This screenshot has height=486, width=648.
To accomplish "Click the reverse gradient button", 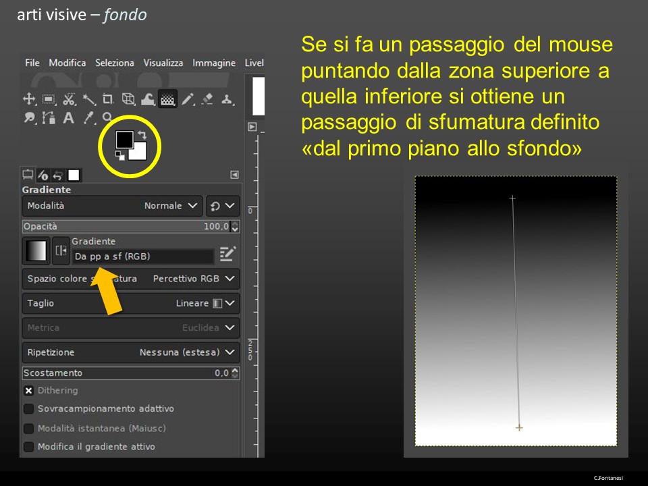I will [x=61, y=250].
